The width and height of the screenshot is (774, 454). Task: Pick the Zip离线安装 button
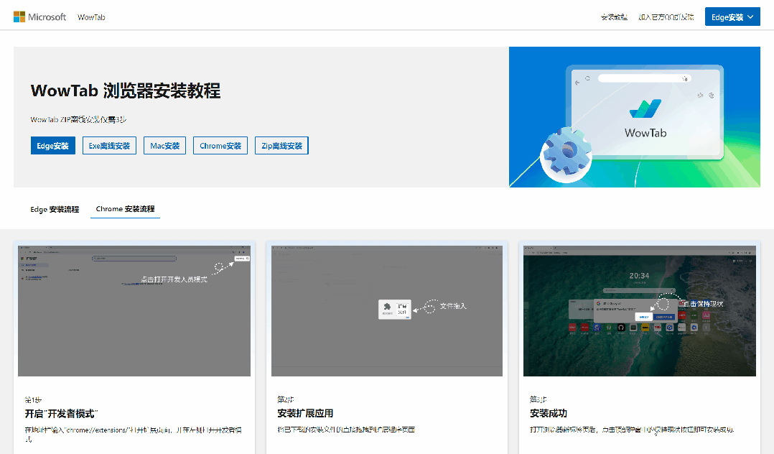click(282, 146)
